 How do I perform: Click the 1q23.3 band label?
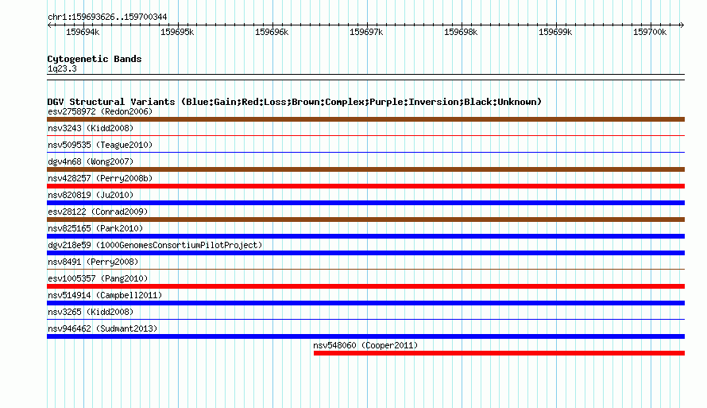tap(62, 68)
